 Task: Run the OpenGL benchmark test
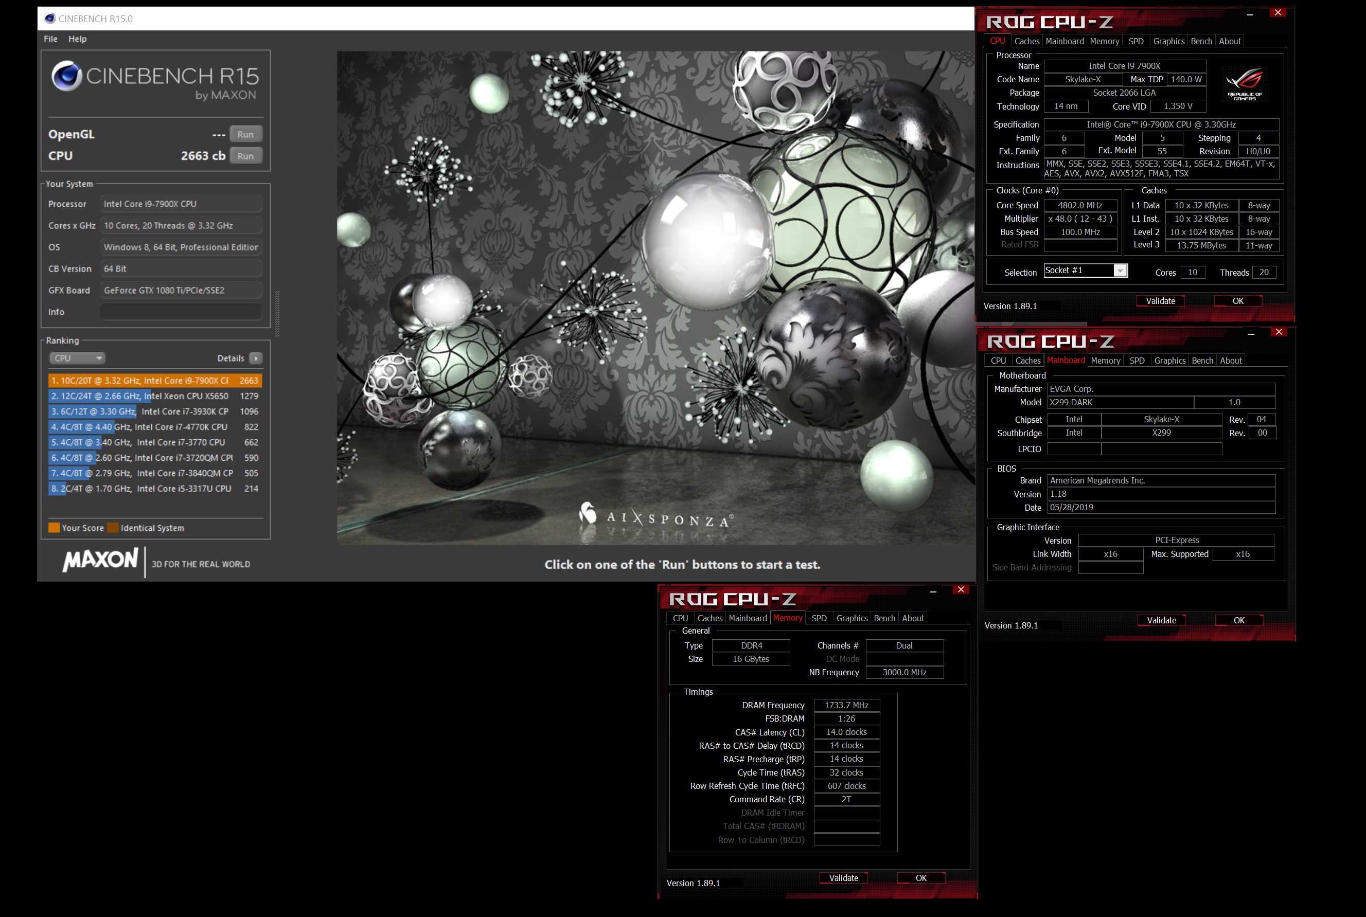pyautogui.click(x=246, y=134)
